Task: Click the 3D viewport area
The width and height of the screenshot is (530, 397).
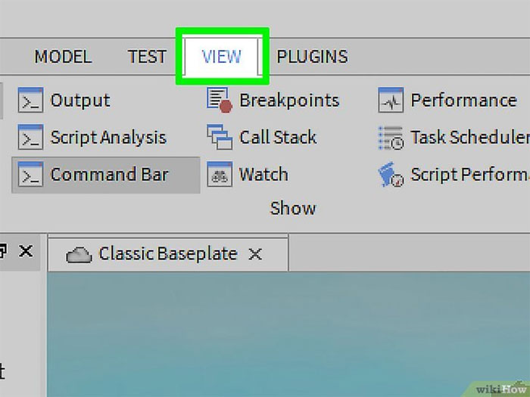Action: (x=288, y=333)
